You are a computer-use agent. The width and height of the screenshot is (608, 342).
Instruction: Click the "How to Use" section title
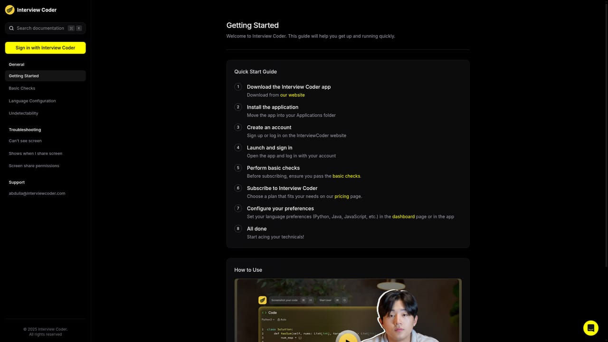pyautogui.click(x=248, y=270)
